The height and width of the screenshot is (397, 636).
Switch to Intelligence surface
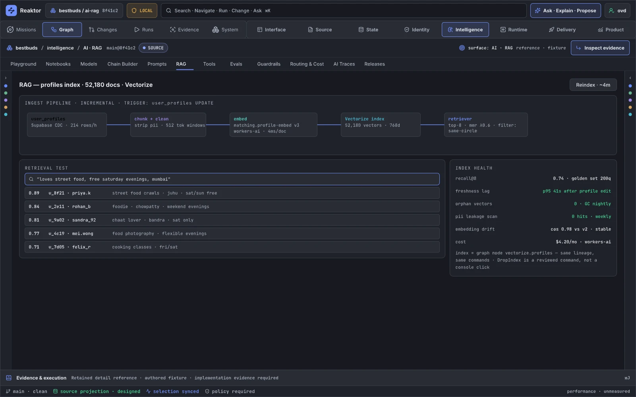click(x=465, y=30)
